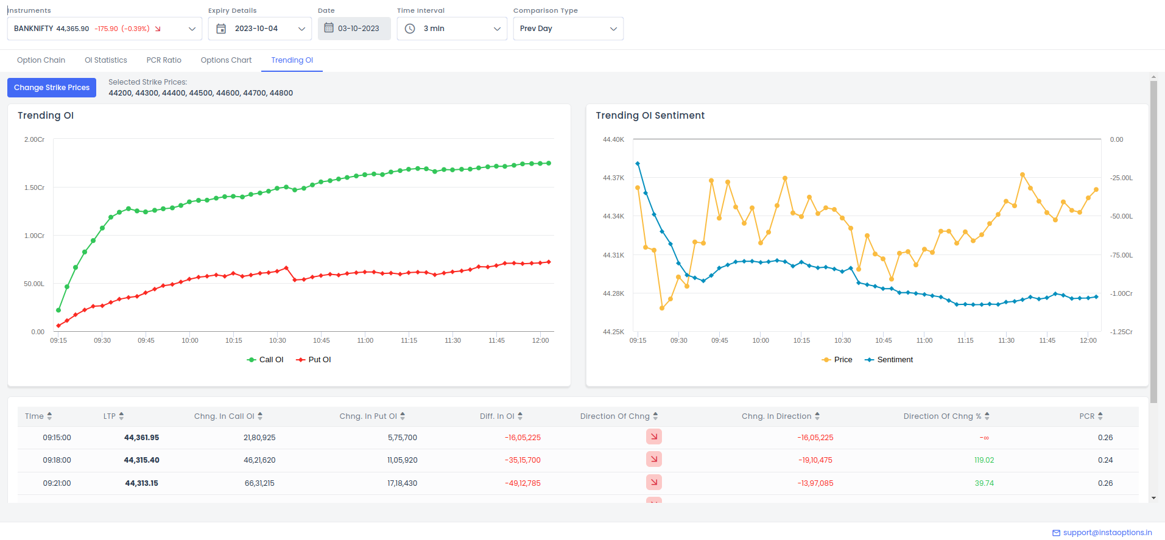Viewport: 1165px width, 540px height.
Task: Click the clock icon in Time Interval
Action: 410,29
